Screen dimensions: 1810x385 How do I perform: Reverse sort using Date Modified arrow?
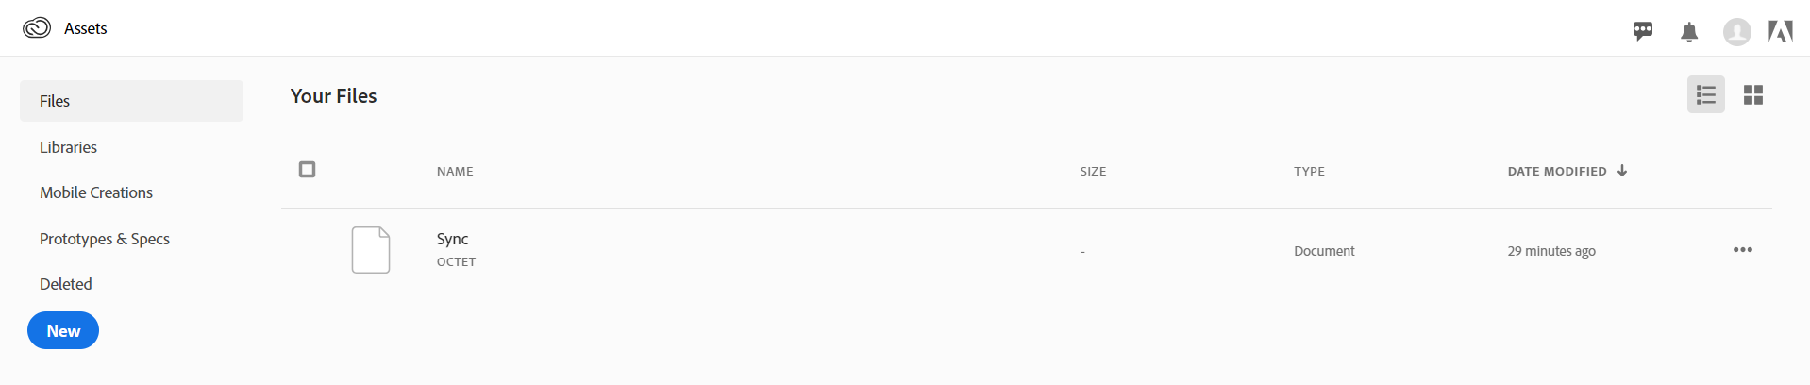pos(1622,171)
